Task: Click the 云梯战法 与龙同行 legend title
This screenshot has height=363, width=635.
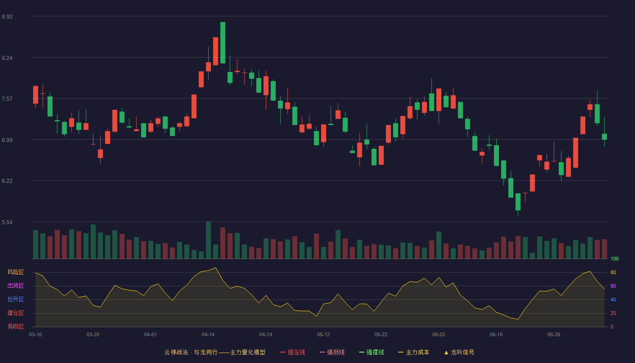Action: [x=215, y=352]
